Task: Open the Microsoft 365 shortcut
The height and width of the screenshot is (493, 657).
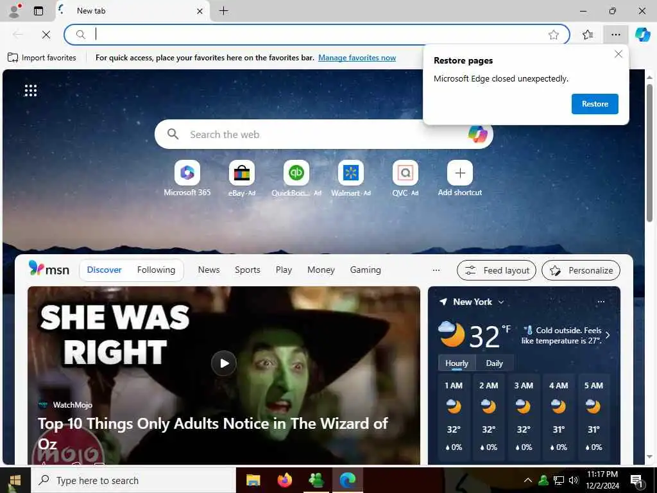Action: tap(187, 178)
